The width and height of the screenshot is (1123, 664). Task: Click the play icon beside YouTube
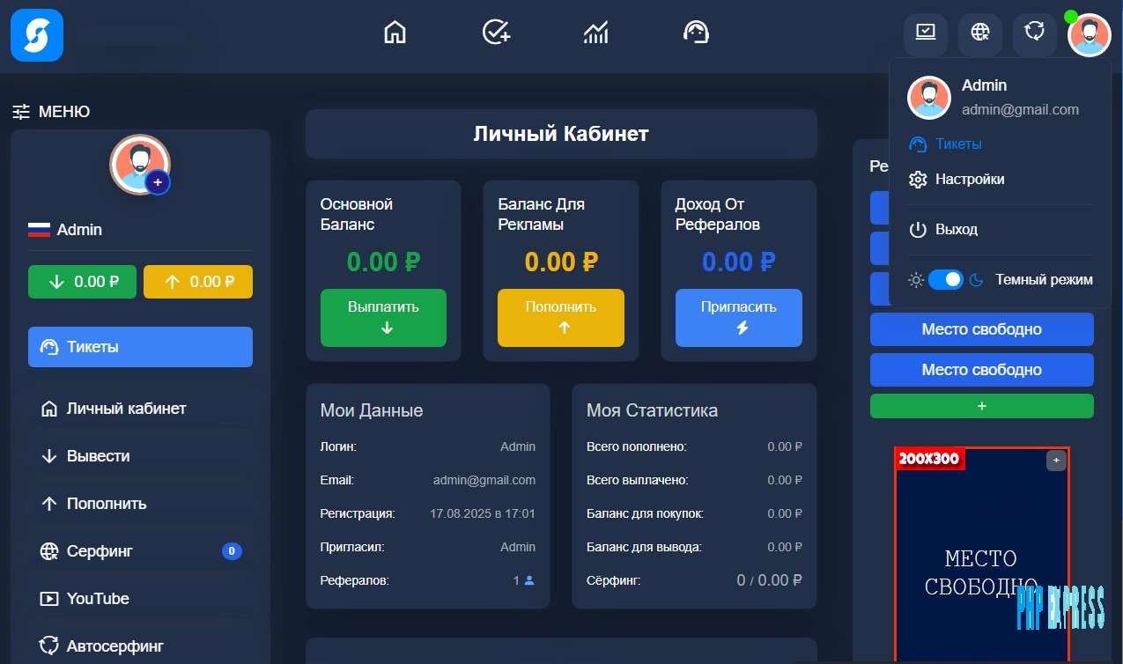[49, 599]
